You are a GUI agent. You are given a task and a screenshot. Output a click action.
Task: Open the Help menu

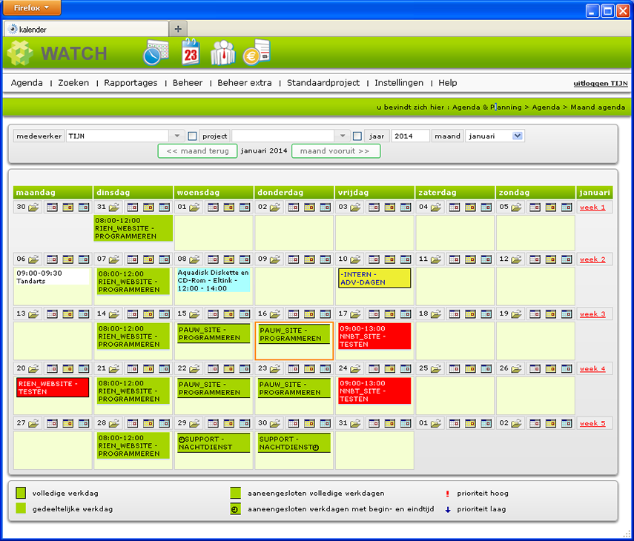[x=448, y=83]
